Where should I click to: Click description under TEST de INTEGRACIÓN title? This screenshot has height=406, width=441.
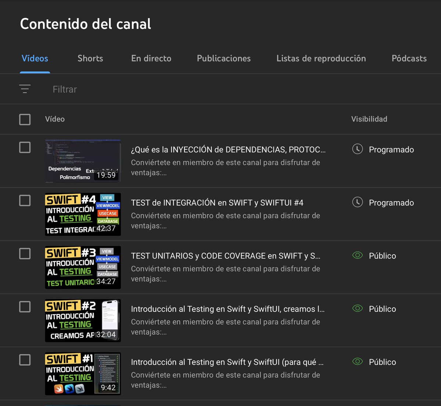[226, 221]
